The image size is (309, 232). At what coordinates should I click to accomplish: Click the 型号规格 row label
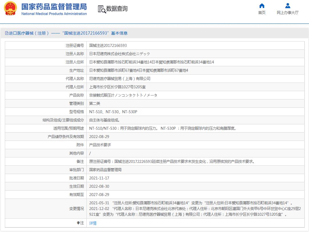coord(76,112)
